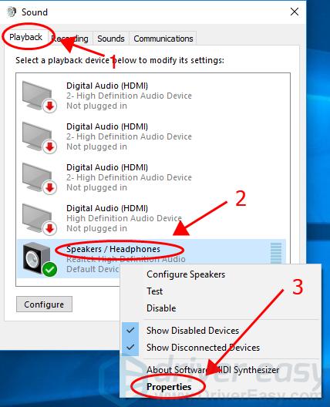Viewport: 330px width, 407px height.
Task: Open the Sounds tab
Action: click(111, 39)
